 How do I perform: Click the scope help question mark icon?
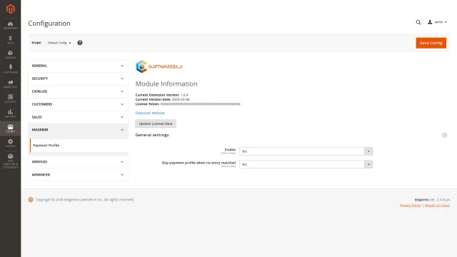click(x=80, y=43)
